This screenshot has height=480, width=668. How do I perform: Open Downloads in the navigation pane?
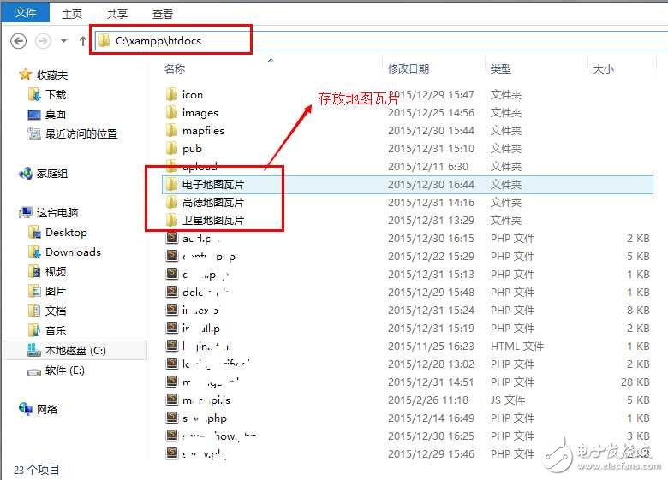click(73, 252)
